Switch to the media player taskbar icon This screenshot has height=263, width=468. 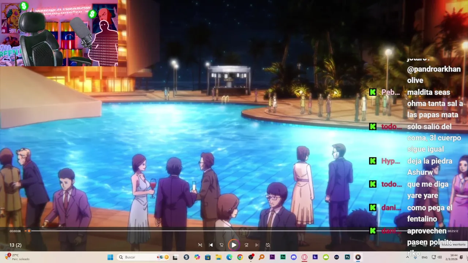click(x=358, y=257)
